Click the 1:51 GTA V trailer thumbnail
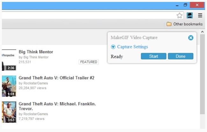207x132 pixels. pyautogui.click(x=9, y=86)
